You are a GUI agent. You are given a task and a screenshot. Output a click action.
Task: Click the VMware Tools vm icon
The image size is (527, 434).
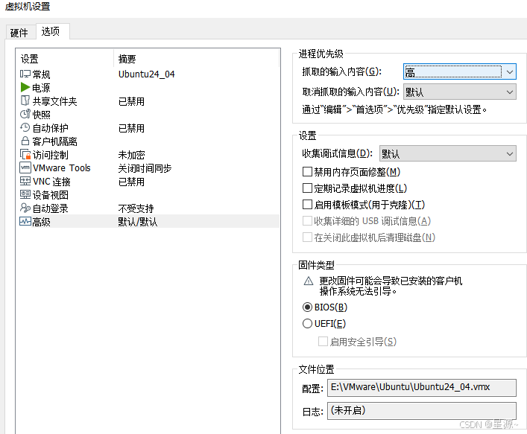point(25,167)
